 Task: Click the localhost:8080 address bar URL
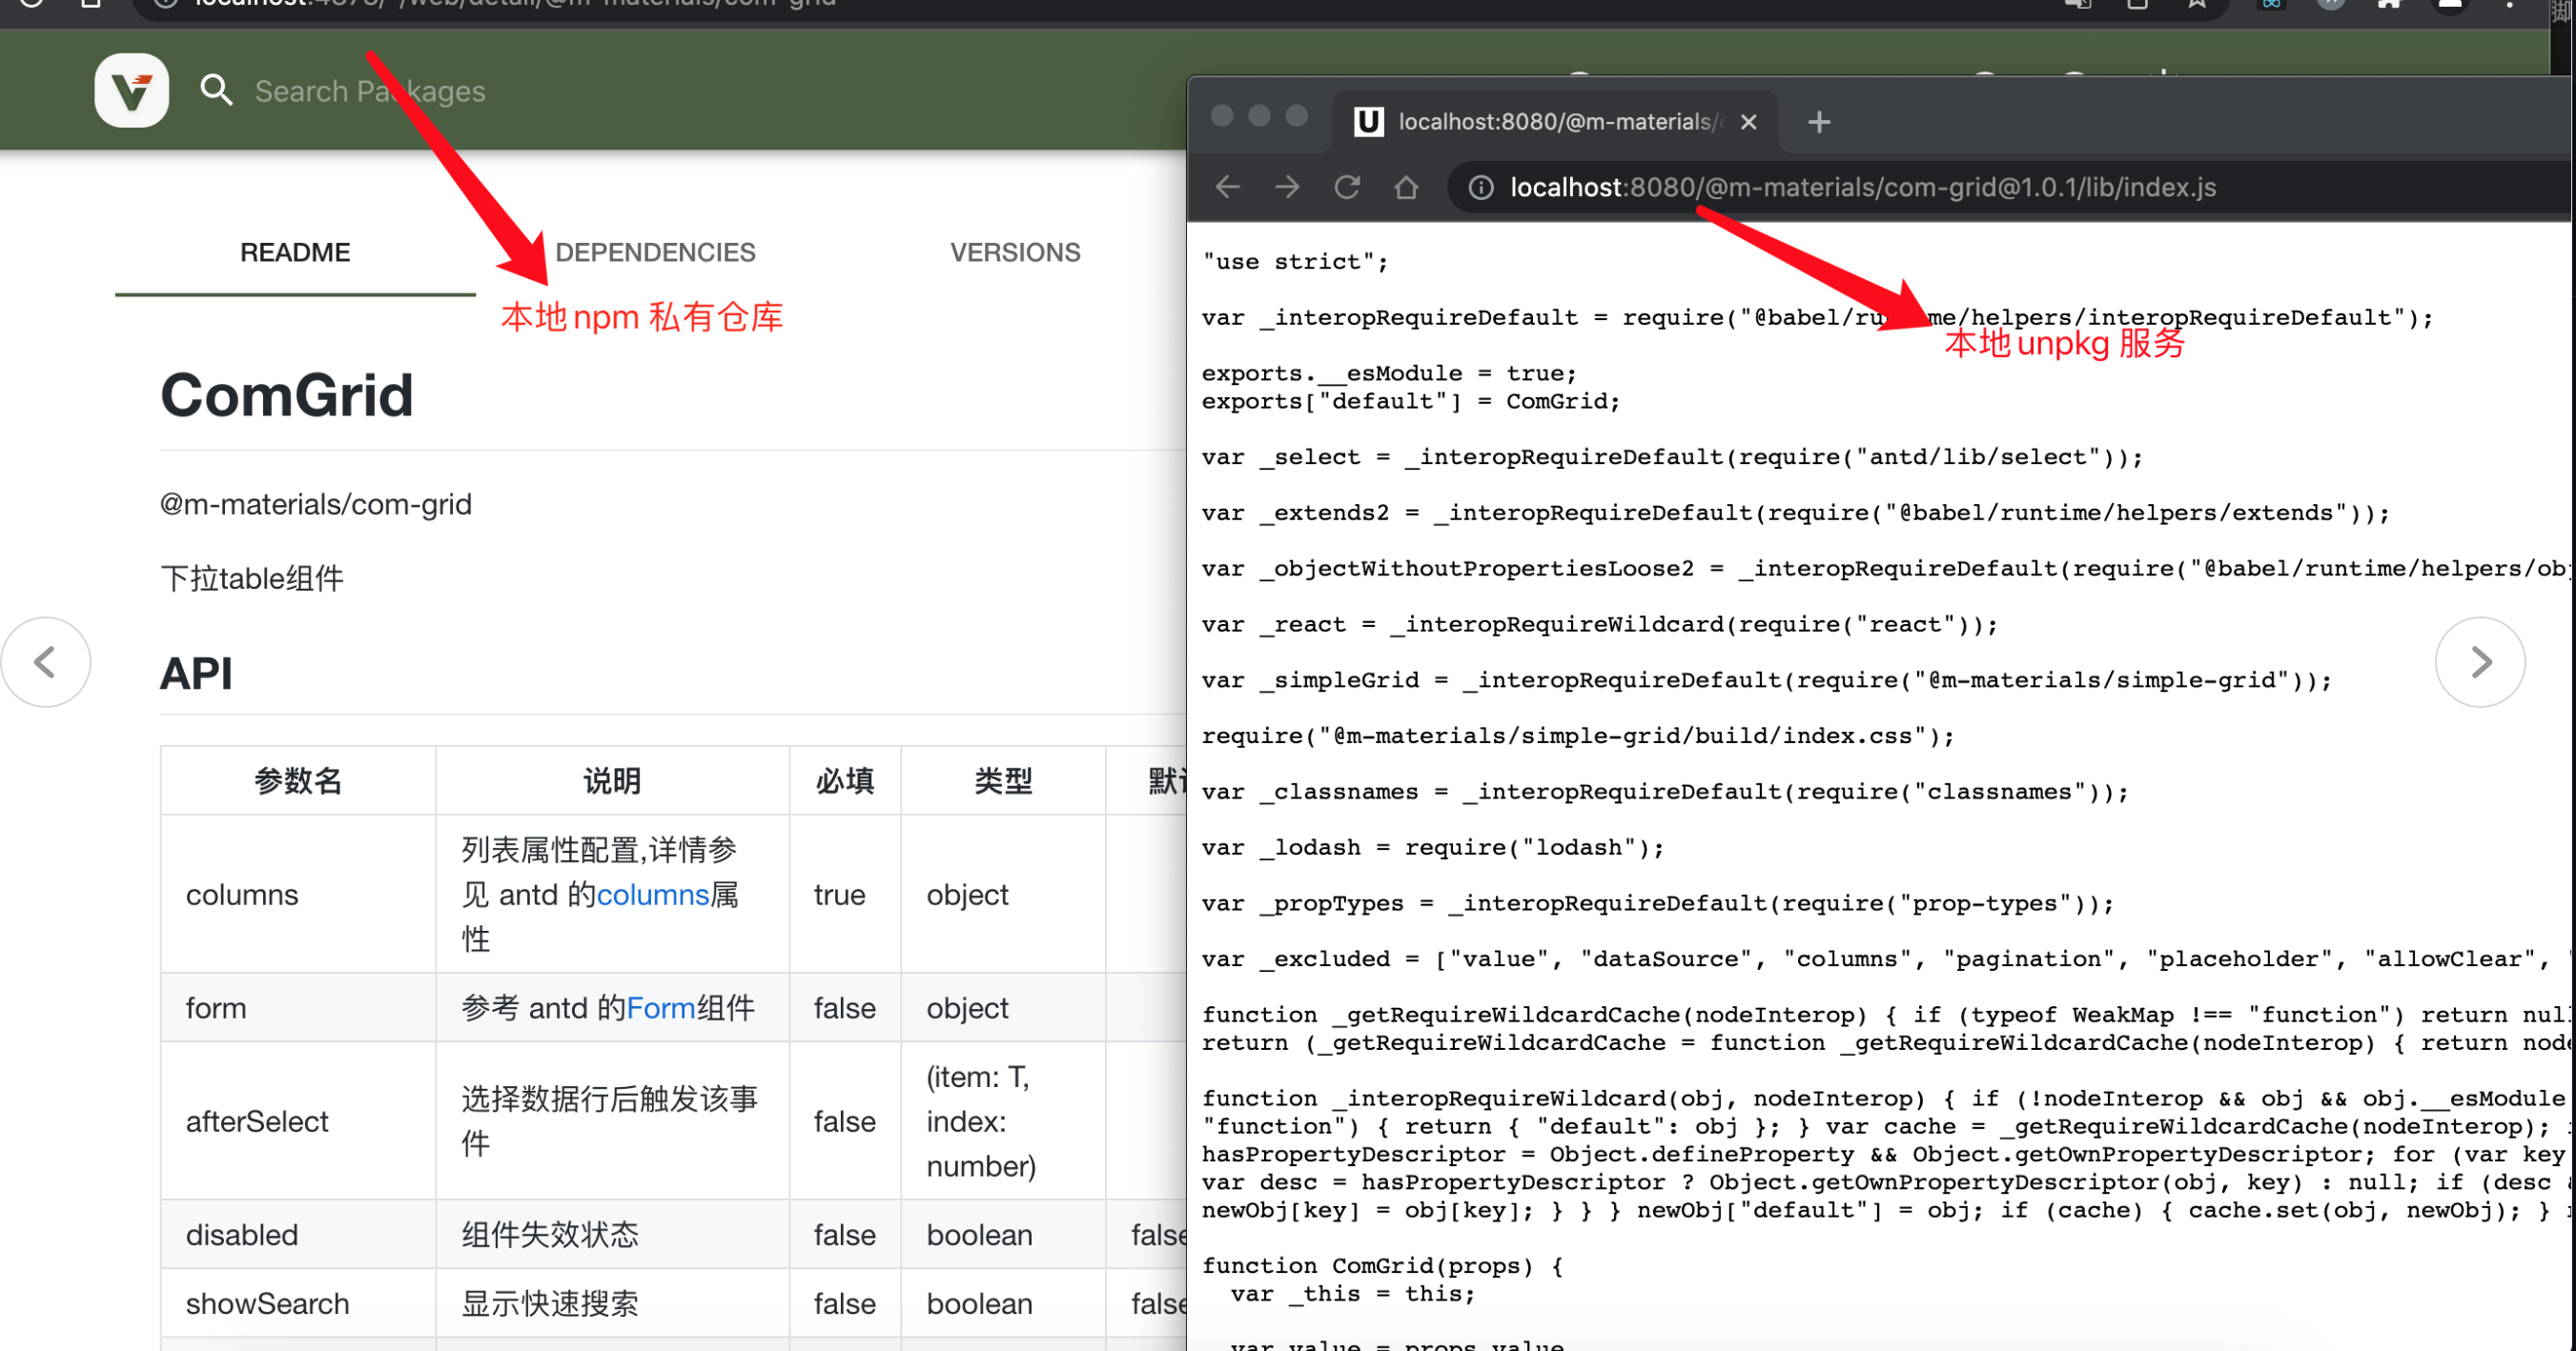pos(1862,187)
